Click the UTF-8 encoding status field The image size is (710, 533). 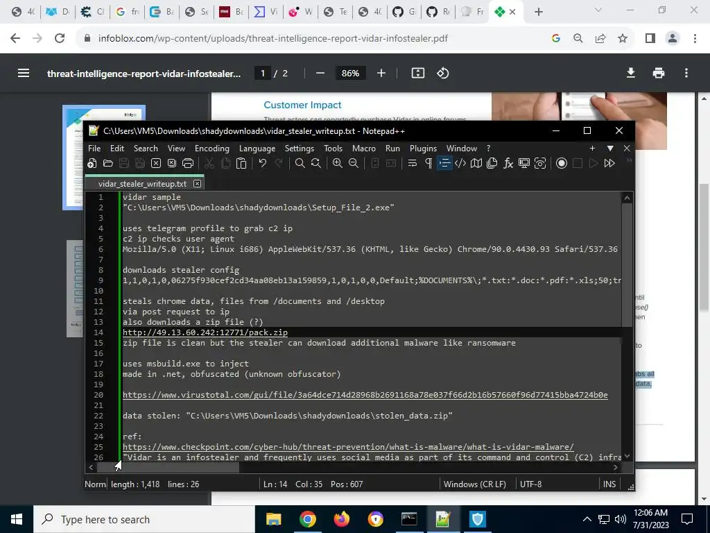click(530, 484)
